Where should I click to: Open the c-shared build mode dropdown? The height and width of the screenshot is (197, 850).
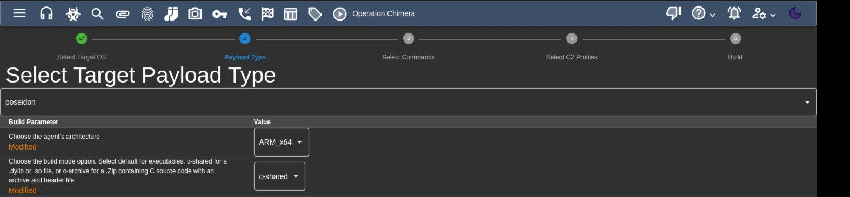pyautogui.click(x=279, y=176)
